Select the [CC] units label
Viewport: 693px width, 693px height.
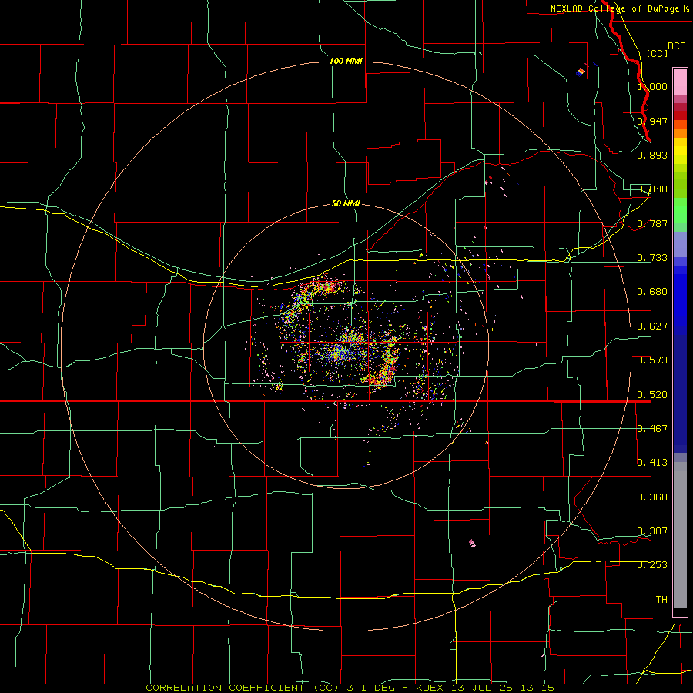click(x=657, y=53)
